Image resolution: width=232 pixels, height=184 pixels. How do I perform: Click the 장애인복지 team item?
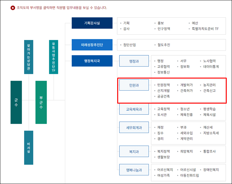click(211, 170)
